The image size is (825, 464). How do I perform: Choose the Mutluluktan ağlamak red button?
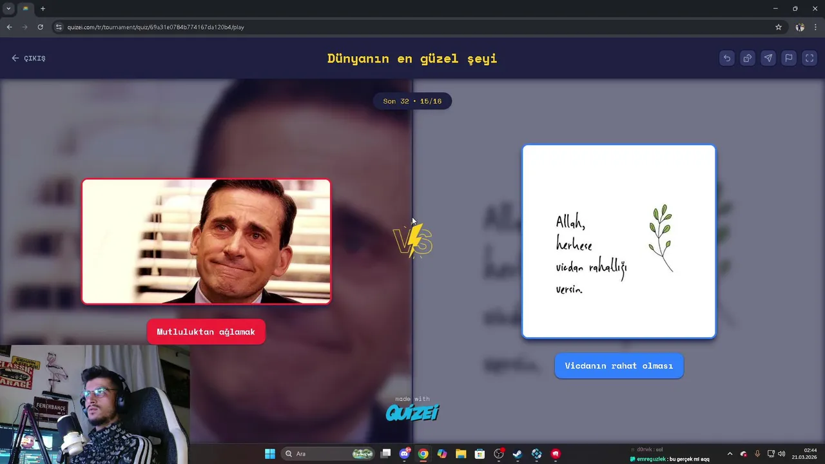coord(206,332)
